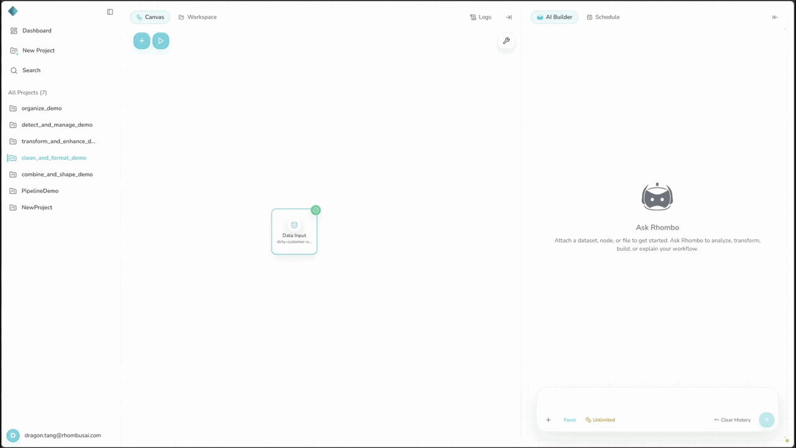Open the NewProject project
The height and width of the screenshot is (448, 796).
[37, 207]
